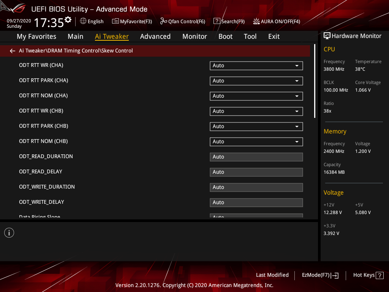The height and width of the screenshot is (292, 389).
Task: Click the CPU temperature value 38°C
Action: 360,69
